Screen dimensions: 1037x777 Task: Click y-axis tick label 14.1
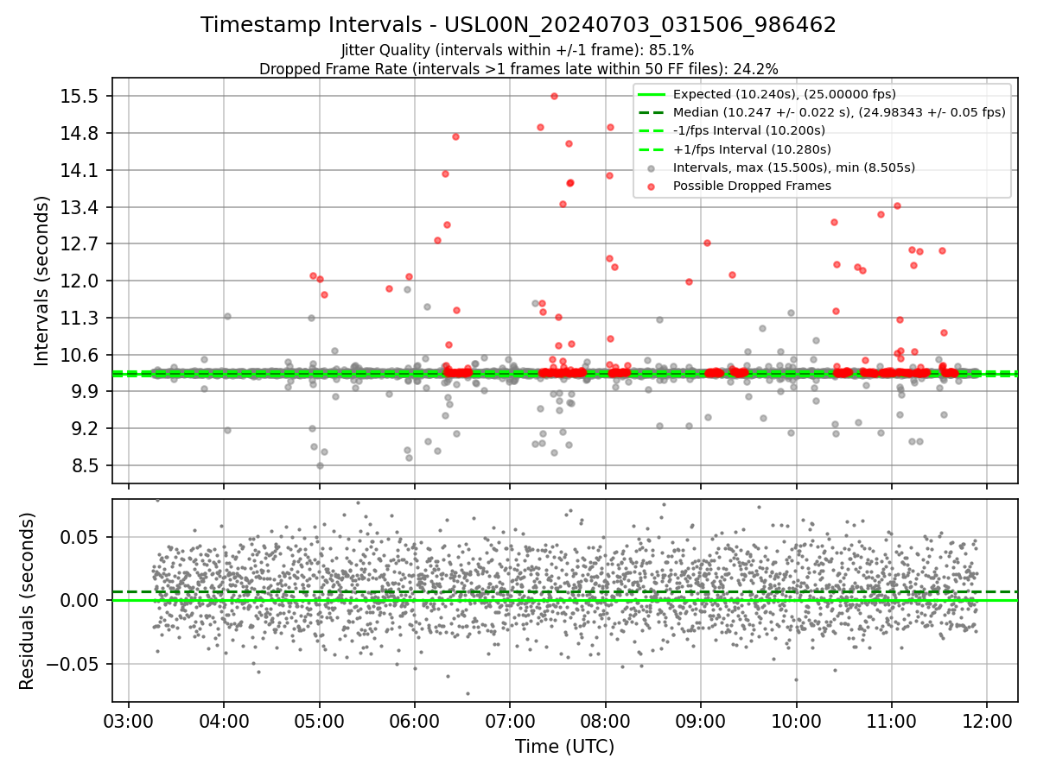(80, 170)
